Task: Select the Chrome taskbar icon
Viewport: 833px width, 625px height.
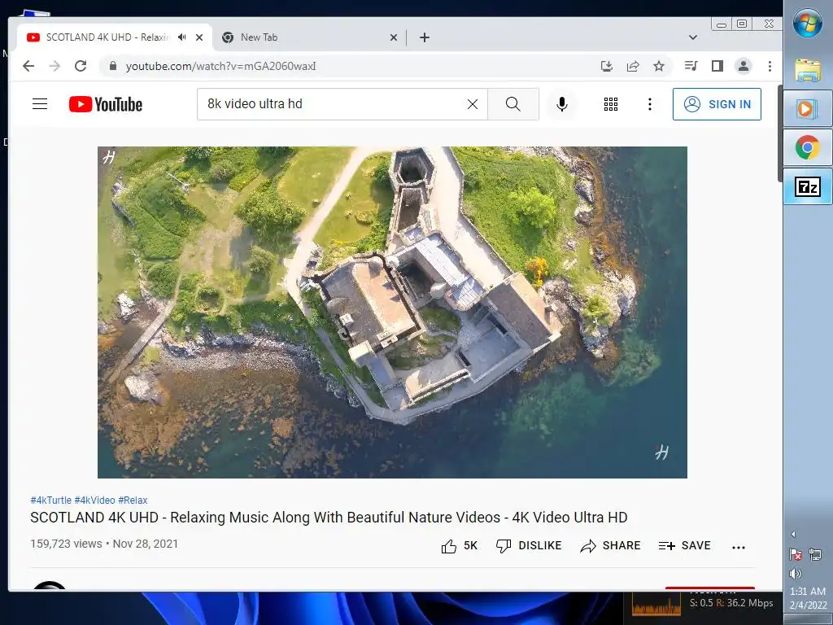Action: (x=808, y=147)
